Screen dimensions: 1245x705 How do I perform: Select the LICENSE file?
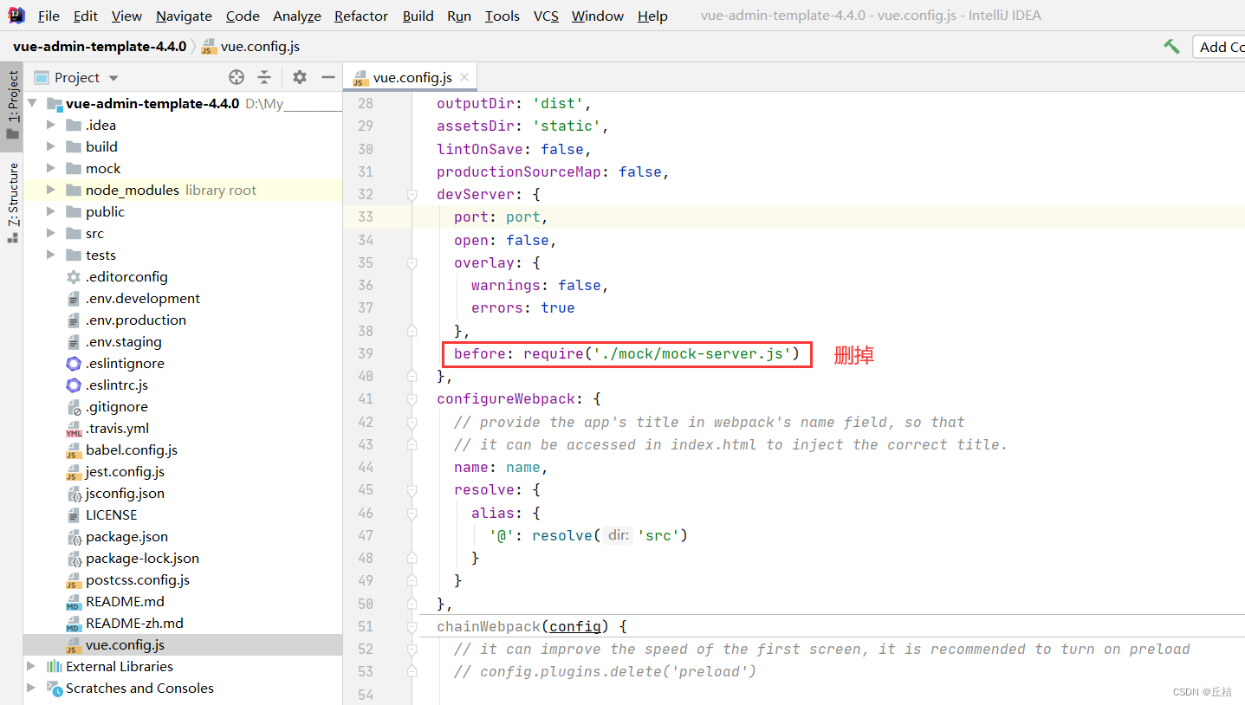[111, 514]
